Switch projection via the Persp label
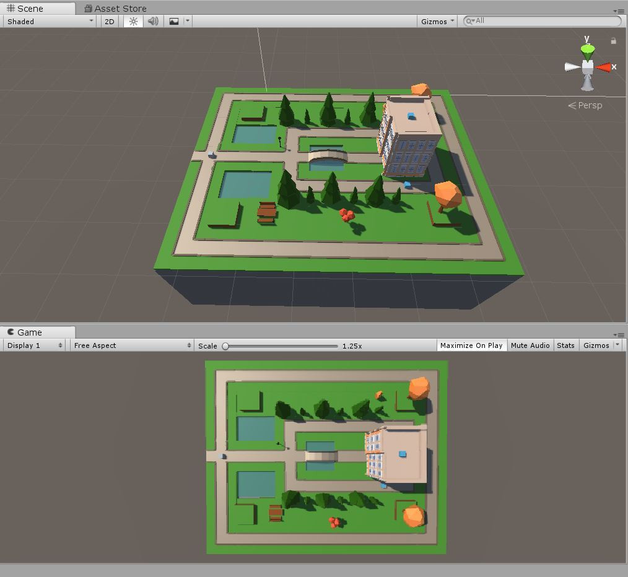628x577 pixels. (585, 105)
